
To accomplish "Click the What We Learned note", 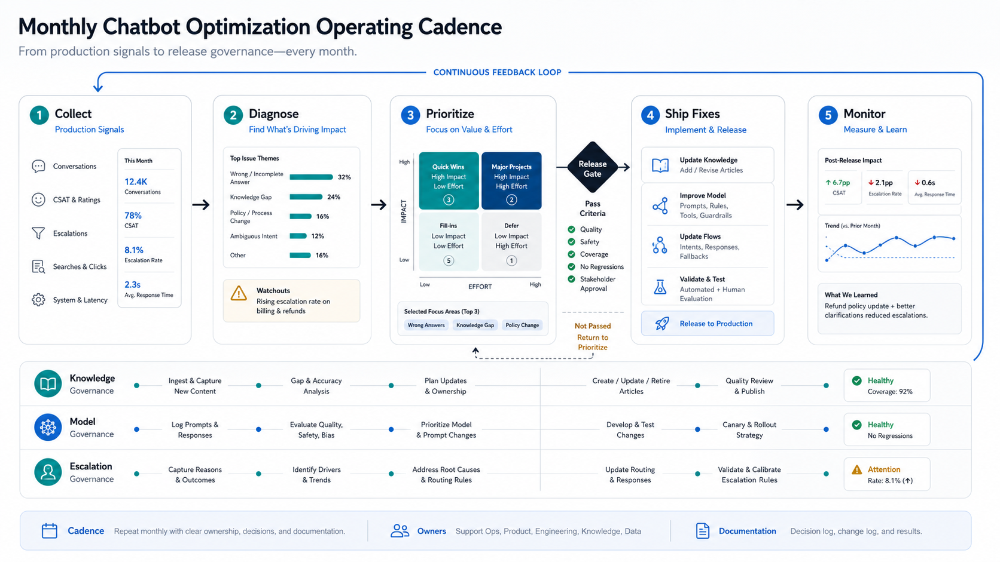I will pos(889,308).
